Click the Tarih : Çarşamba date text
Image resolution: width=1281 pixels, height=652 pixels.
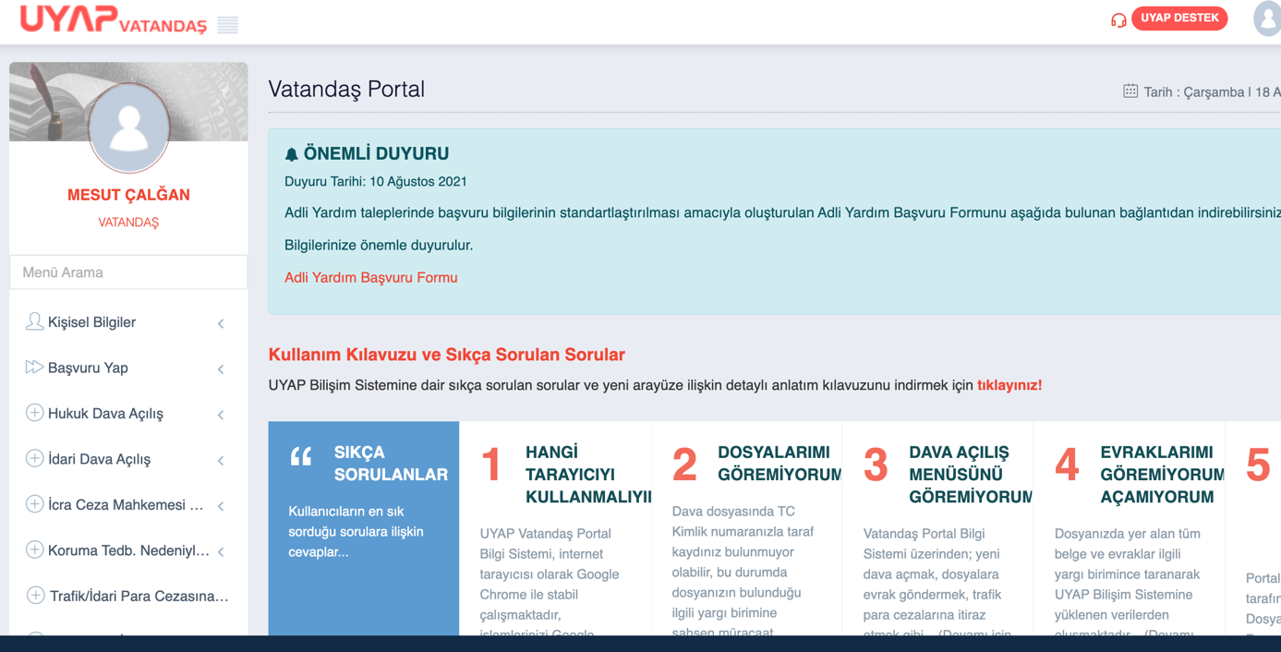click(x=1212, y=92)
